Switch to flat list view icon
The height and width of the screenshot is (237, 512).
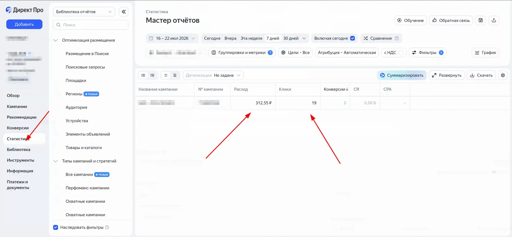(x=143, y=75)
